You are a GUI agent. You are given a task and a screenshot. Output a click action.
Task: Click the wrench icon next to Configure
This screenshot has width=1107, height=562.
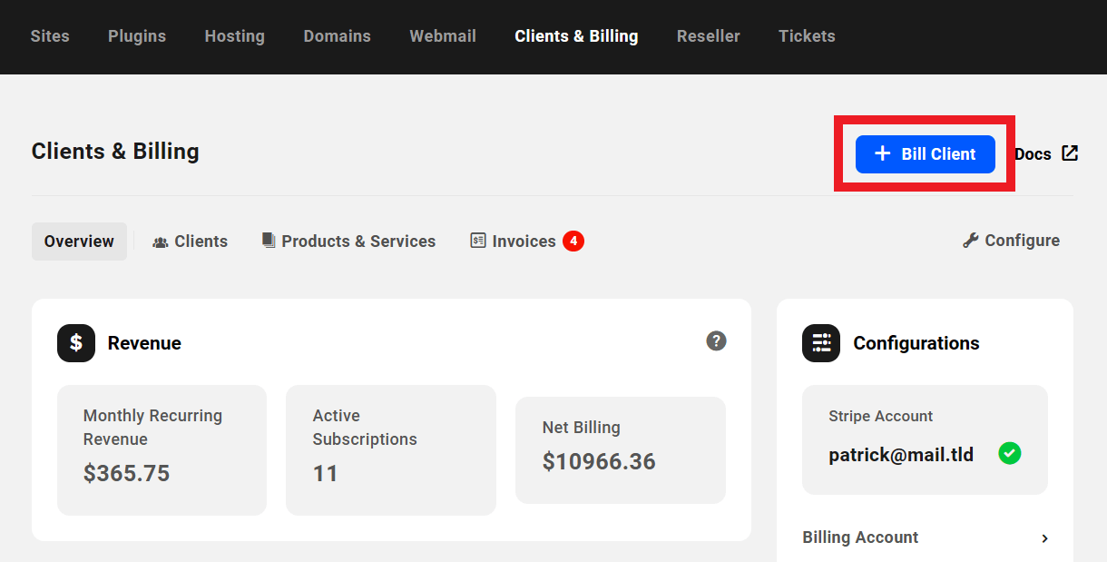970,240
